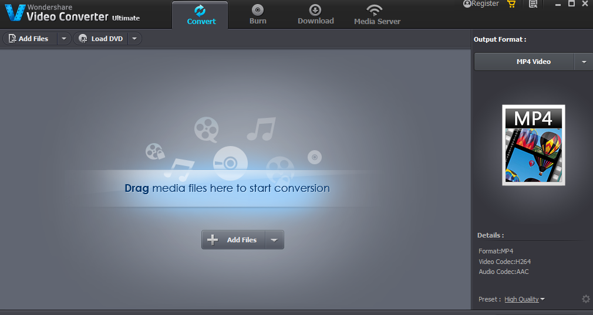Click the "Format:MP4" detail text
This screenshot has width=593, height=315.
496,251
